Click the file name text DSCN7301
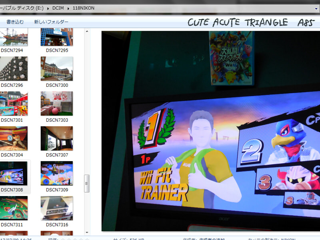Viewport: 320px width, 240px height. [12, 120]
